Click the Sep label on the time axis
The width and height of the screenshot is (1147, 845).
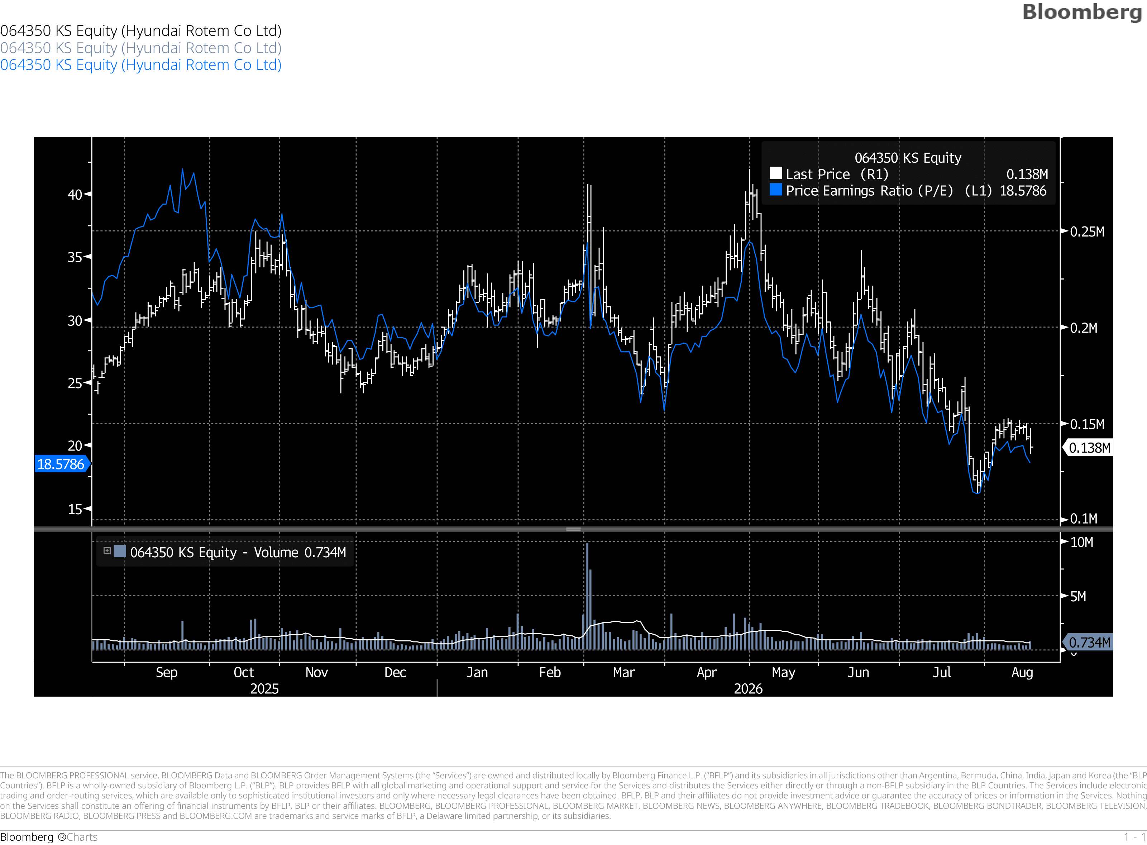(x=167, y=672)
